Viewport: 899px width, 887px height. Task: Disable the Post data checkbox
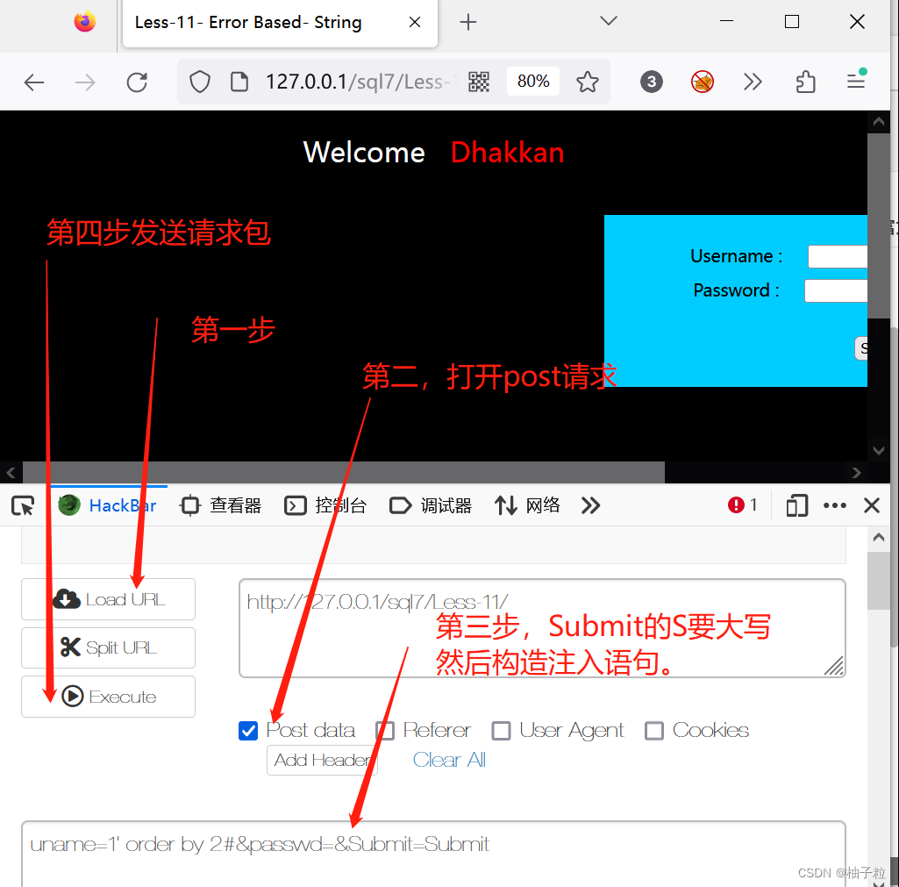248,730
